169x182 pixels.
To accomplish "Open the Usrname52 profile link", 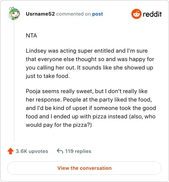I will (x=40, y=14).
